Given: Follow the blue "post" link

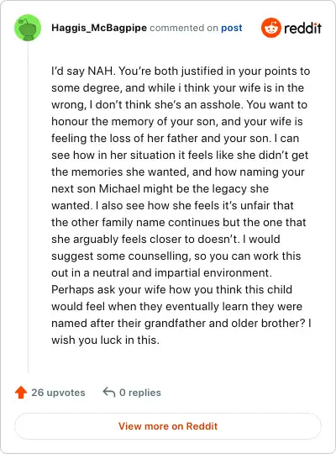Looking at the screenshot, I should [x=232, y=28].
